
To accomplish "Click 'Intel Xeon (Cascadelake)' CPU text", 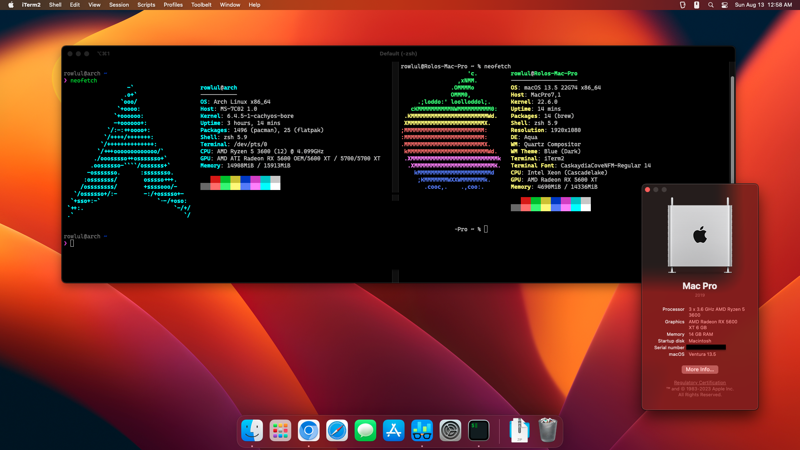I will pyautogui.click(x=567, y=173).
